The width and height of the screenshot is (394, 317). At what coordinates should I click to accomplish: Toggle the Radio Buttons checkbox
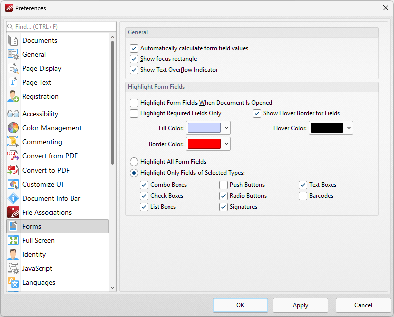[223, 196]
